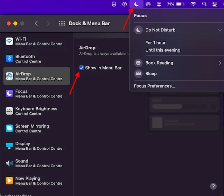
Task: Open the AirDrop menu bar icon
Action: click(x=148, y=4)
